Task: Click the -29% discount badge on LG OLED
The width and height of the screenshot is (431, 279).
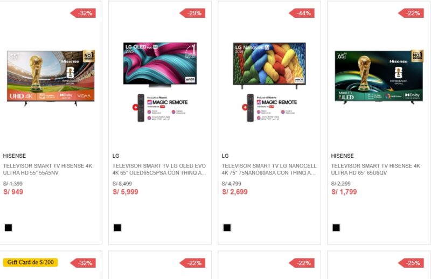Action: click(192, 13)
